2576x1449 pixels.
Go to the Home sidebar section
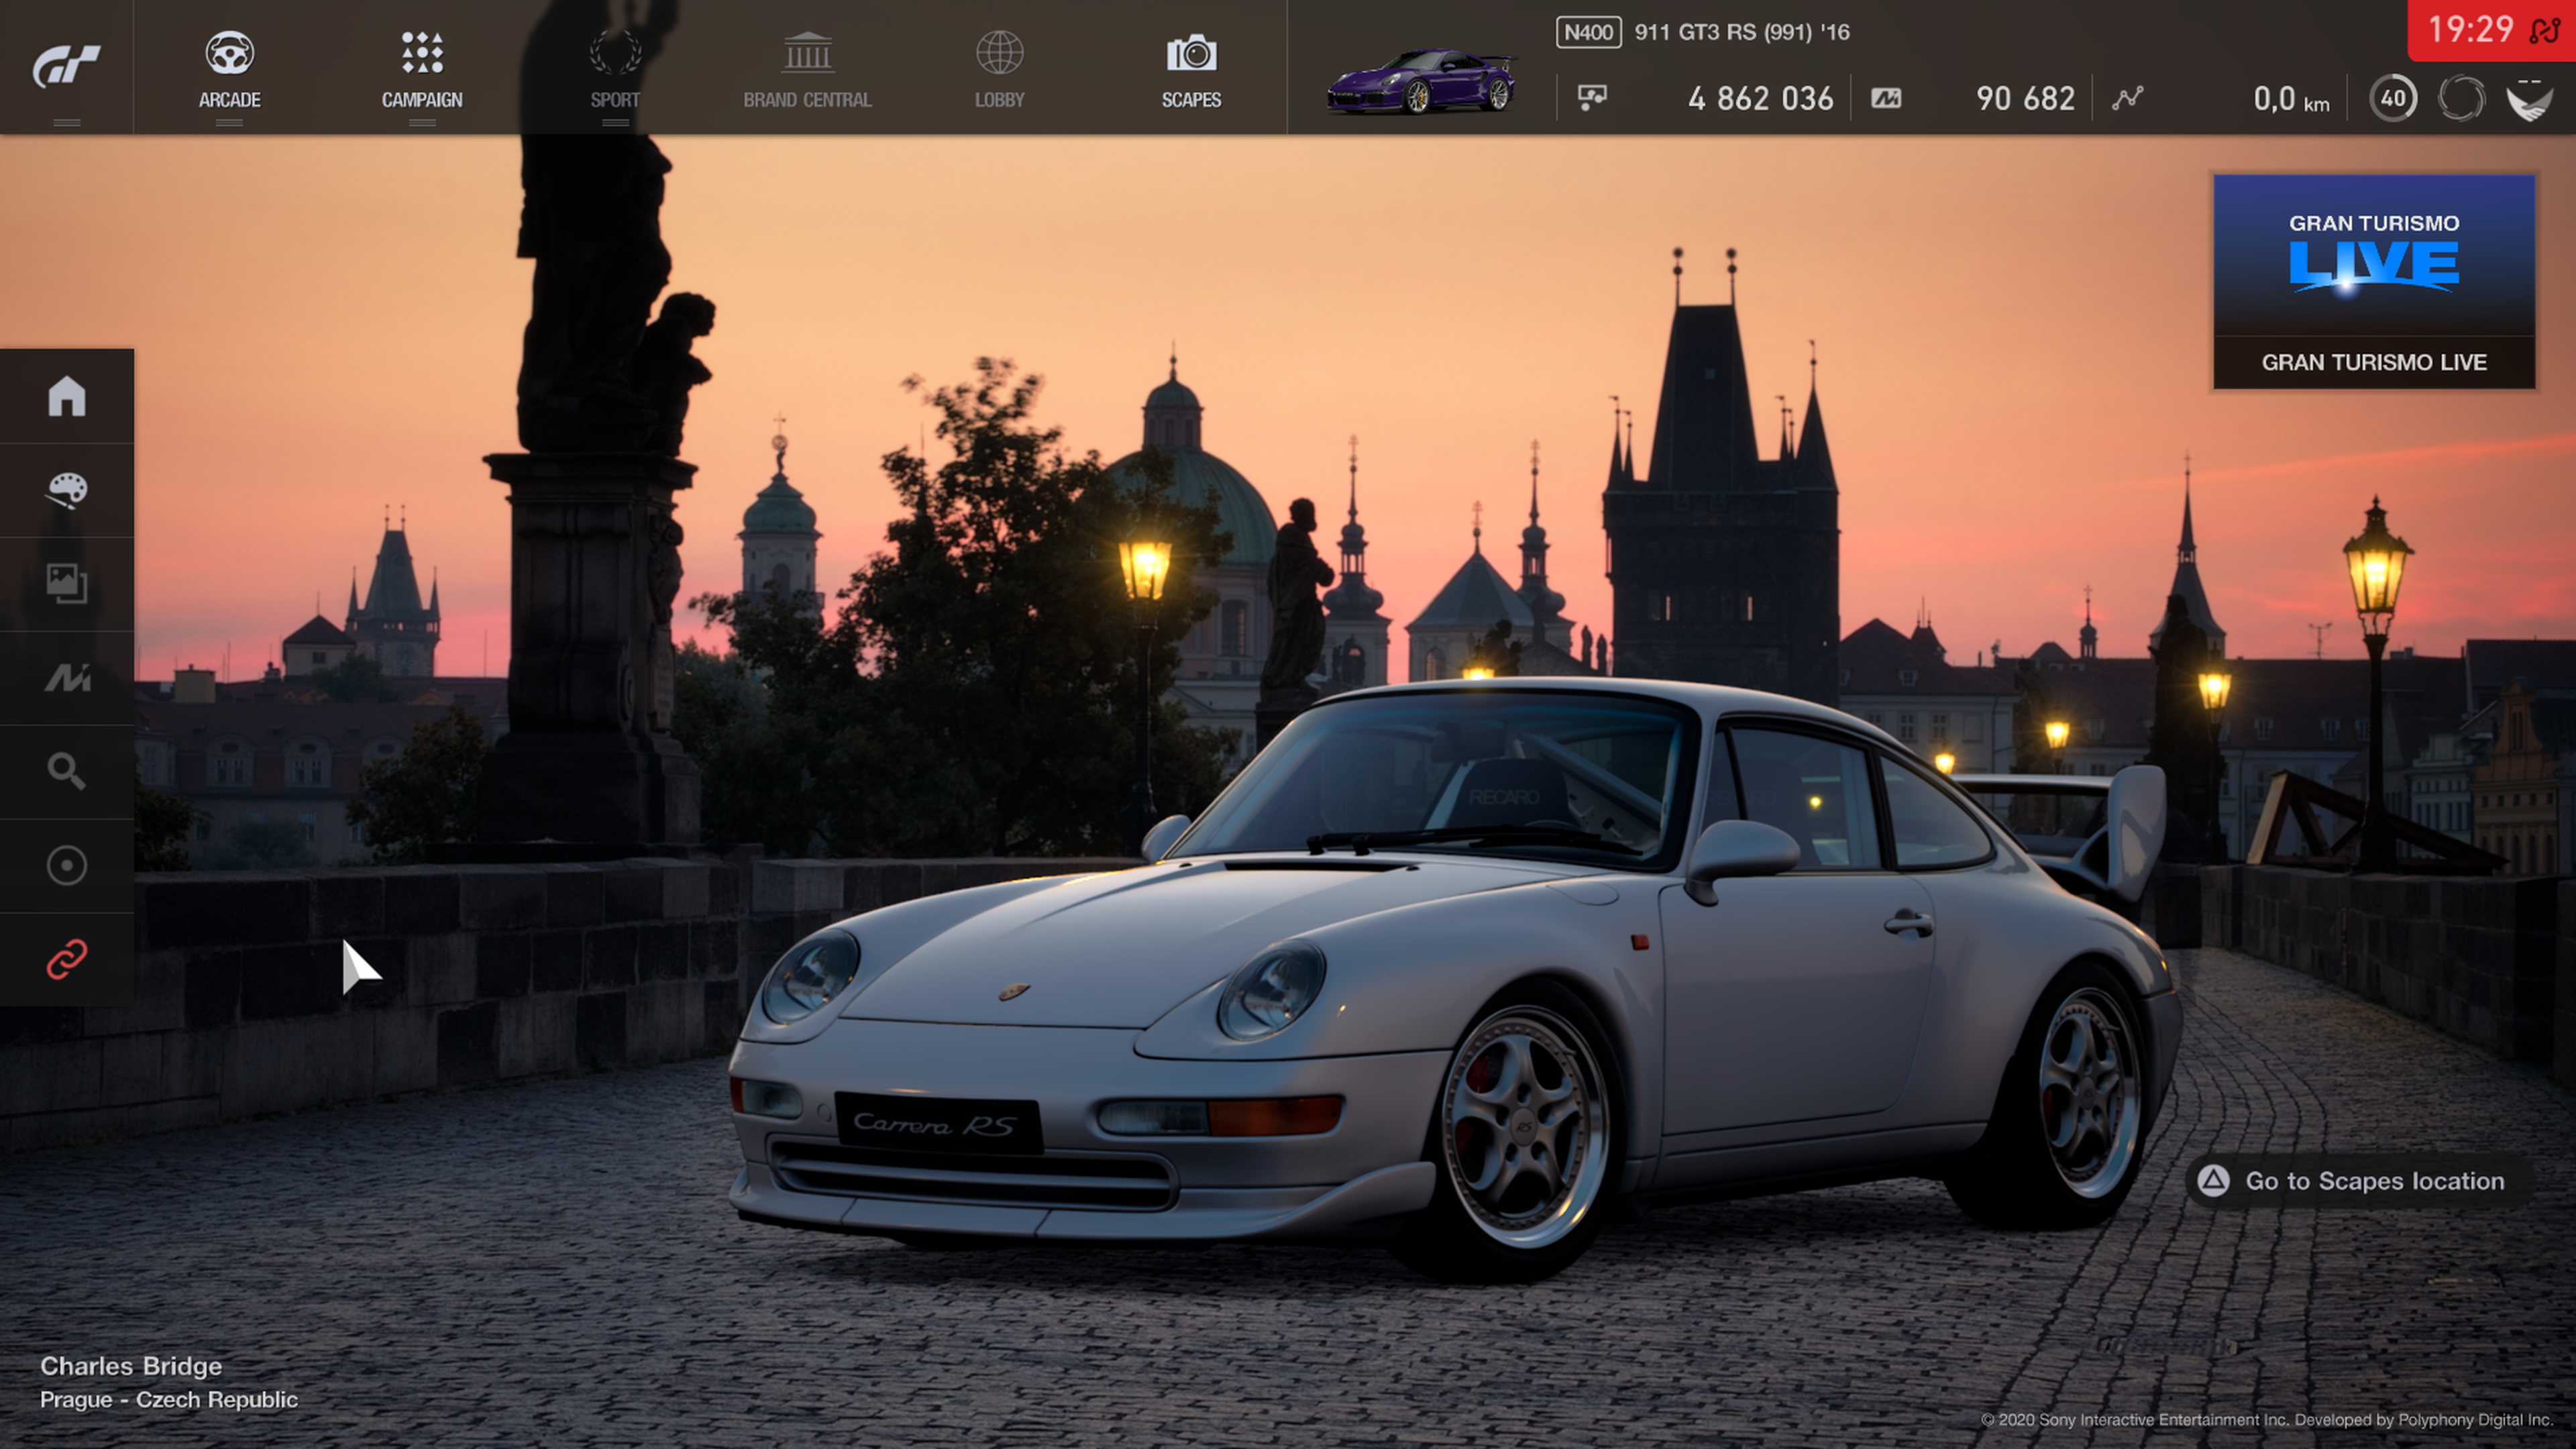pos(67,396)
